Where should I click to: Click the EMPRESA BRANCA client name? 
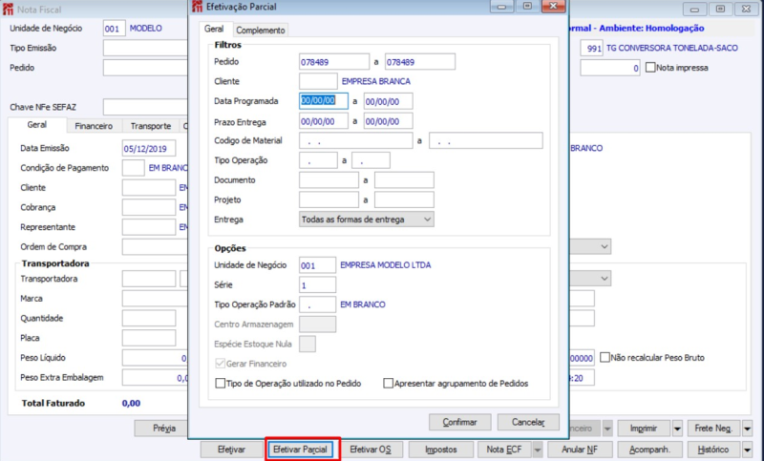376,81
